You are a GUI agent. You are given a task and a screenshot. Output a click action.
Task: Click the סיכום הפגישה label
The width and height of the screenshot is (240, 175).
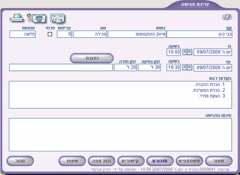(x=218, y=115)
